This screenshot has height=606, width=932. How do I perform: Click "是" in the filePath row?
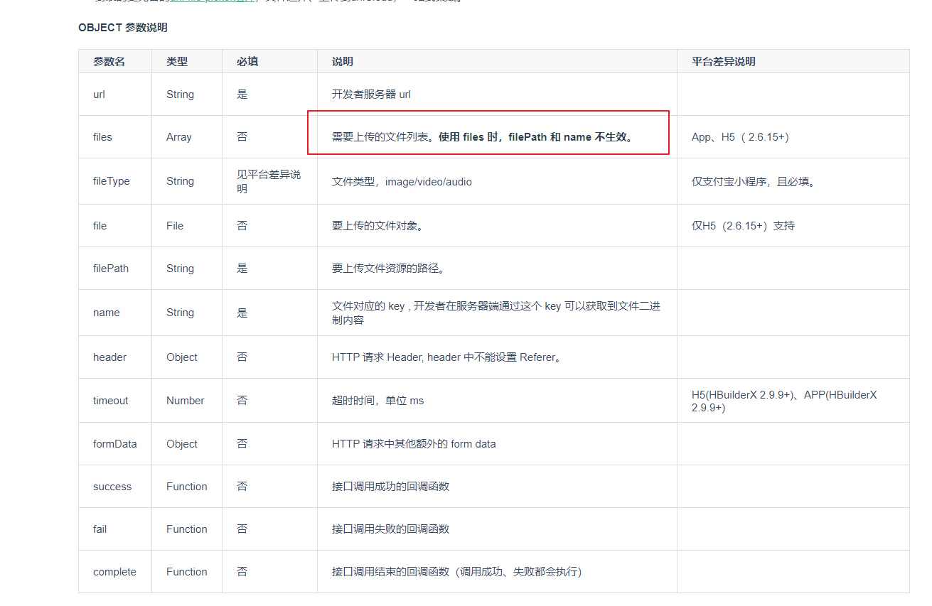click(242, 269)
